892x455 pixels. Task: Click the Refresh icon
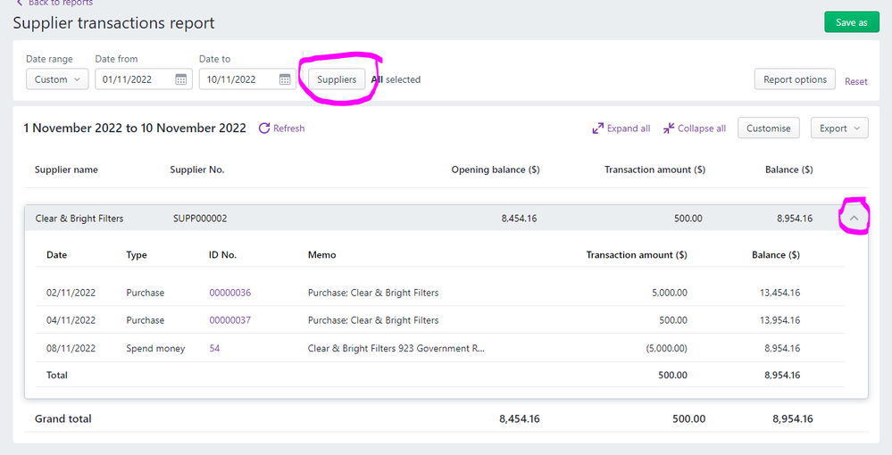[264, 128]
